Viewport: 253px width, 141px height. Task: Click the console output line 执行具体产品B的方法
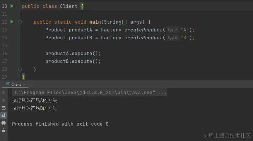click(34, 108)
